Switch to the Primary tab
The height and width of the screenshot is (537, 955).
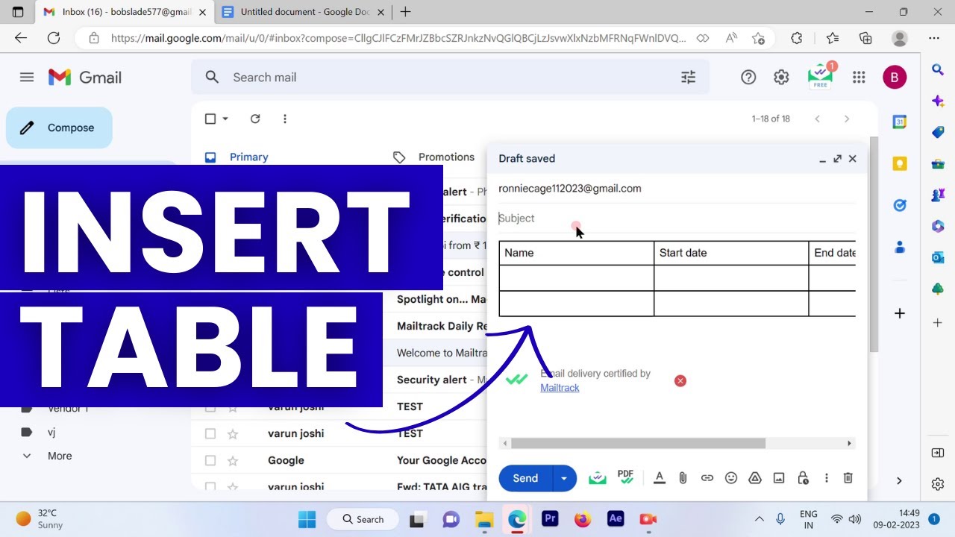pos(248,157)
